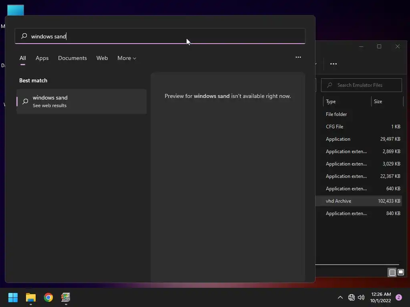Open the search panel options ellipsis

point(298,57)
